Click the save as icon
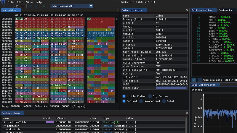 (36, 6)
